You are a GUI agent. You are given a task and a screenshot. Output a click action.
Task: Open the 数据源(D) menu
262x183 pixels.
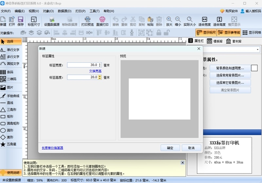(65, 11)
